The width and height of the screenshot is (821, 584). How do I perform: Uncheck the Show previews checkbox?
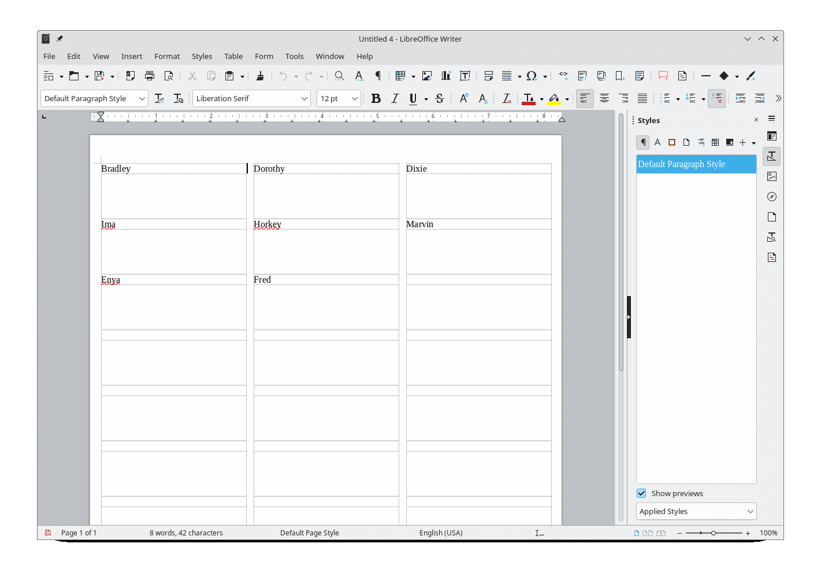[x=641, y=493]
